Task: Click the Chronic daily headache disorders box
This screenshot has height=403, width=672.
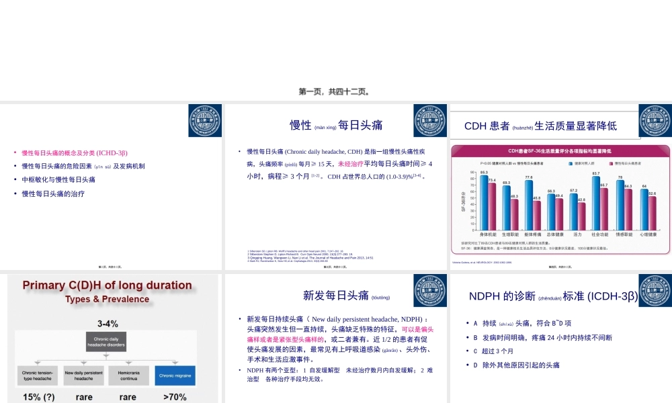Action: click(106, 341)
